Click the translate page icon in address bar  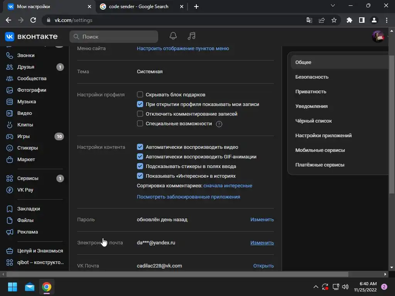309,20
